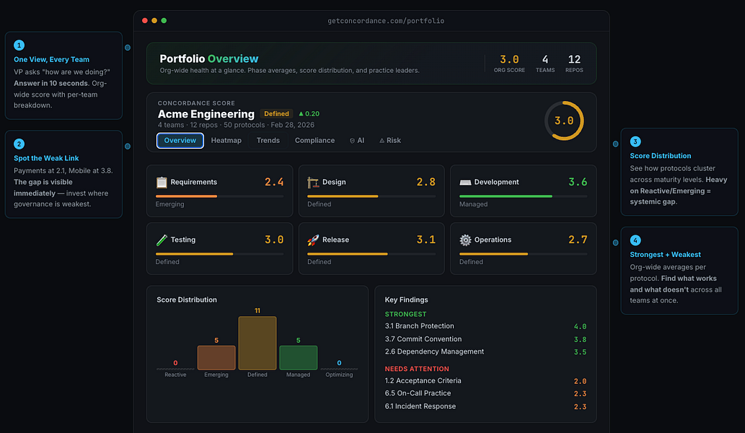This screenshot has height=433, width=745.
Task: Click the Requirements clipboard icon
Action: [x=162, y=182]
